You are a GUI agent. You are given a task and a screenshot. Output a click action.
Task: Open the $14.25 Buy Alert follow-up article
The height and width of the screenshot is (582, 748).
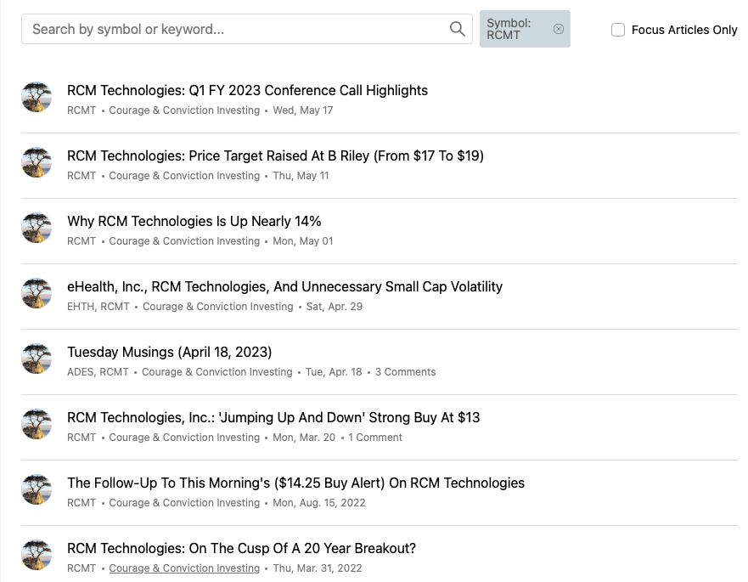pos(295,483)
